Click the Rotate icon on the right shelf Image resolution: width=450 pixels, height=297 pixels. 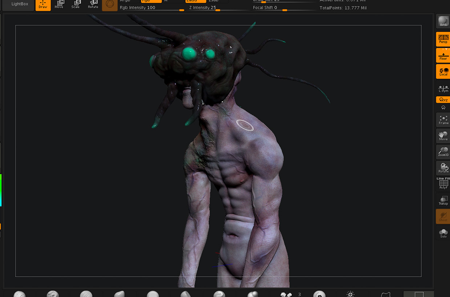[443, 168]
